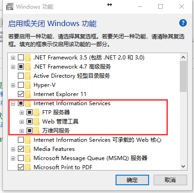Uncheck the Internet Explorer 11 checkbox
194x193 pixels.
(x=21, y=94)
